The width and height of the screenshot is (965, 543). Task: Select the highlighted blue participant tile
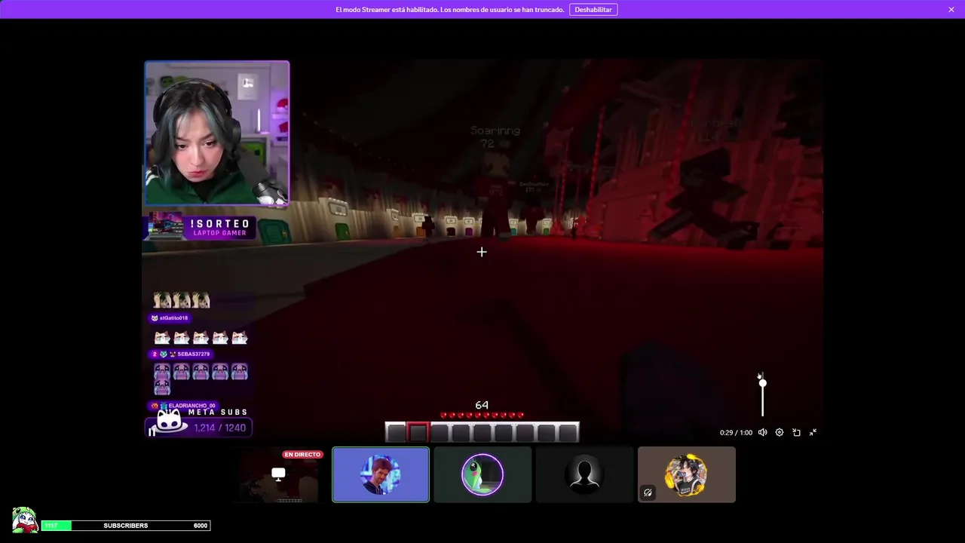(381, 474)
